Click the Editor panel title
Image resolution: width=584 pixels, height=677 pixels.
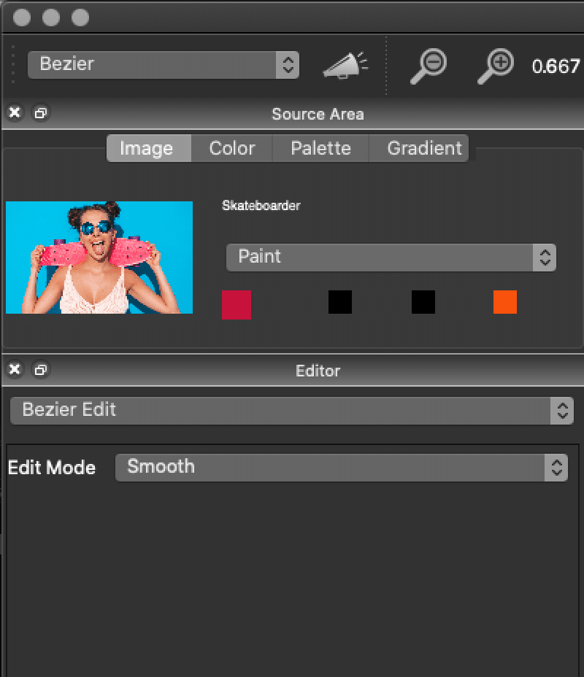coord(318,371)
